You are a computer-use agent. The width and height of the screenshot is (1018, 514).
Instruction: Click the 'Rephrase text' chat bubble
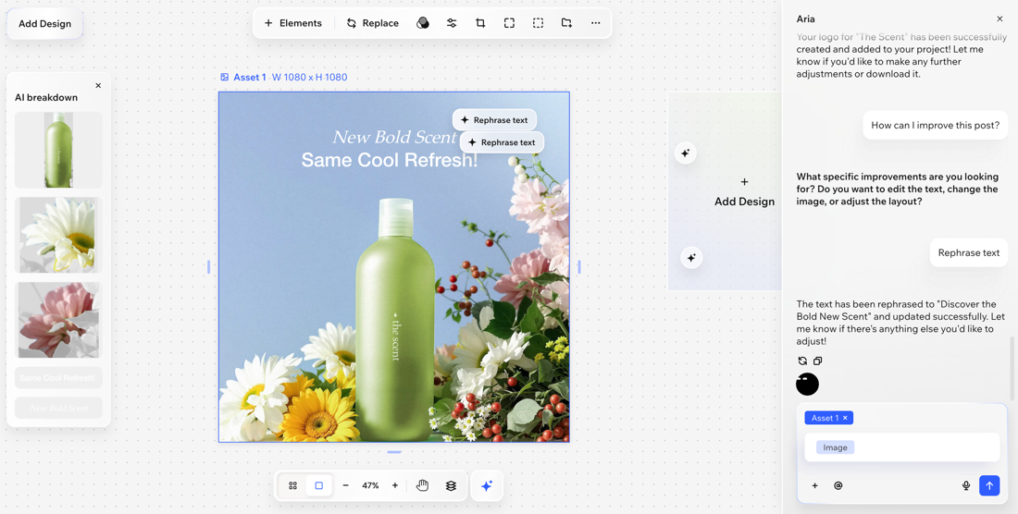pyautogui.click(x=969, y=252)
